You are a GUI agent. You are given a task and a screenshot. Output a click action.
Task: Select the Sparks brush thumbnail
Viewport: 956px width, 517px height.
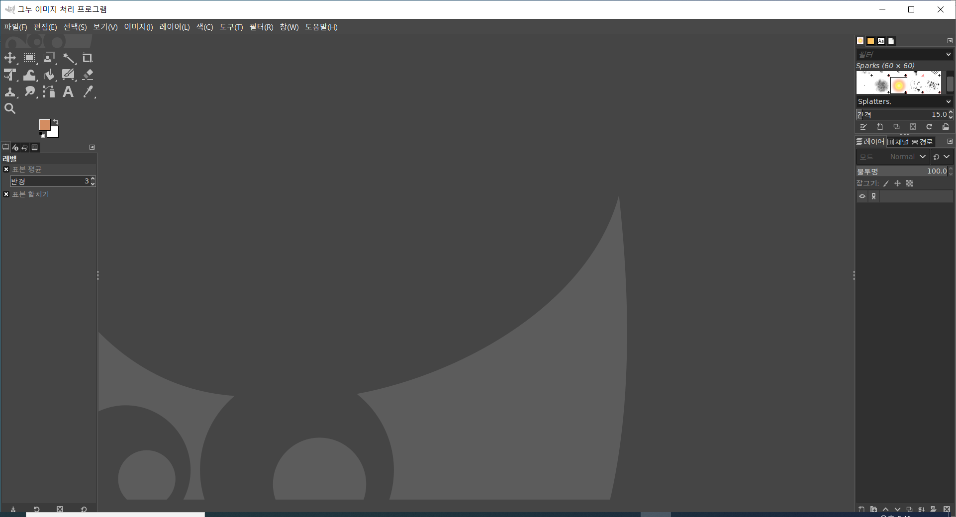click(899, 86)
